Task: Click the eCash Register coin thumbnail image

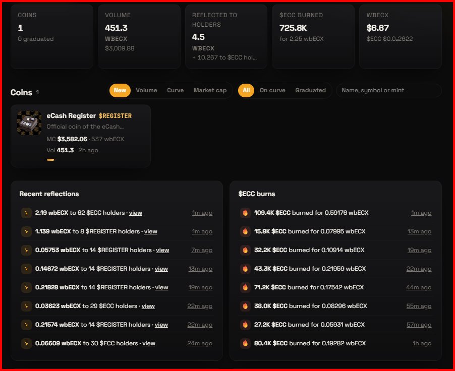Action: tap(29, 123)
